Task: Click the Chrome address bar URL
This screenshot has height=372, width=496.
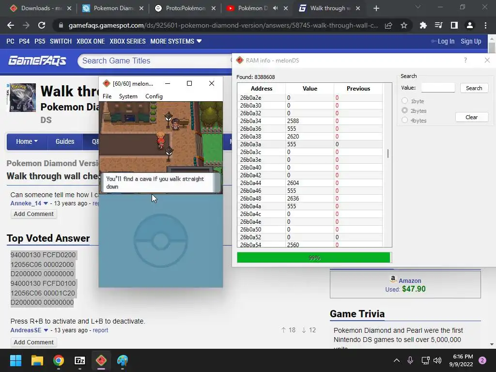Action: [x=223, y=25]
